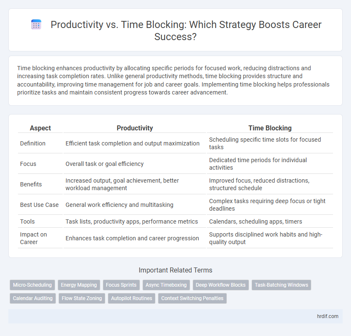Select the Impact on Career row label
Viewport: 351px width, 336px height.
tap(33, 238)
